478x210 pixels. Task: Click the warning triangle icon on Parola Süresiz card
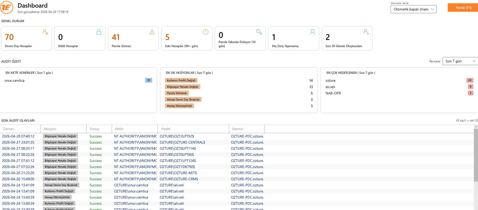[152, 32]
